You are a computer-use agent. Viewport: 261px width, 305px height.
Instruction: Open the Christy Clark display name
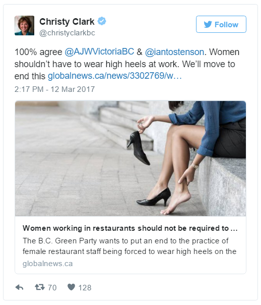tap(67, 21)
